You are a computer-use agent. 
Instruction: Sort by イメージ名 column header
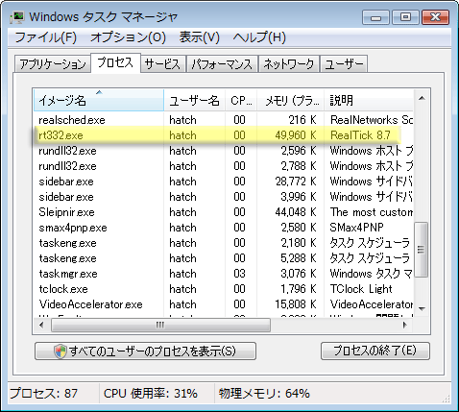[x=99, y=101]
